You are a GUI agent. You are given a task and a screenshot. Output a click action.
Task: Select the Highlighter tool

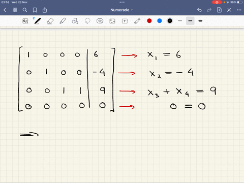[x=63, y=21]
